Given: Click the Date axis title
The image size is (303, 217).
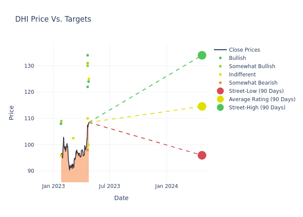Looking at the screenshot, I should coord(121,198).
